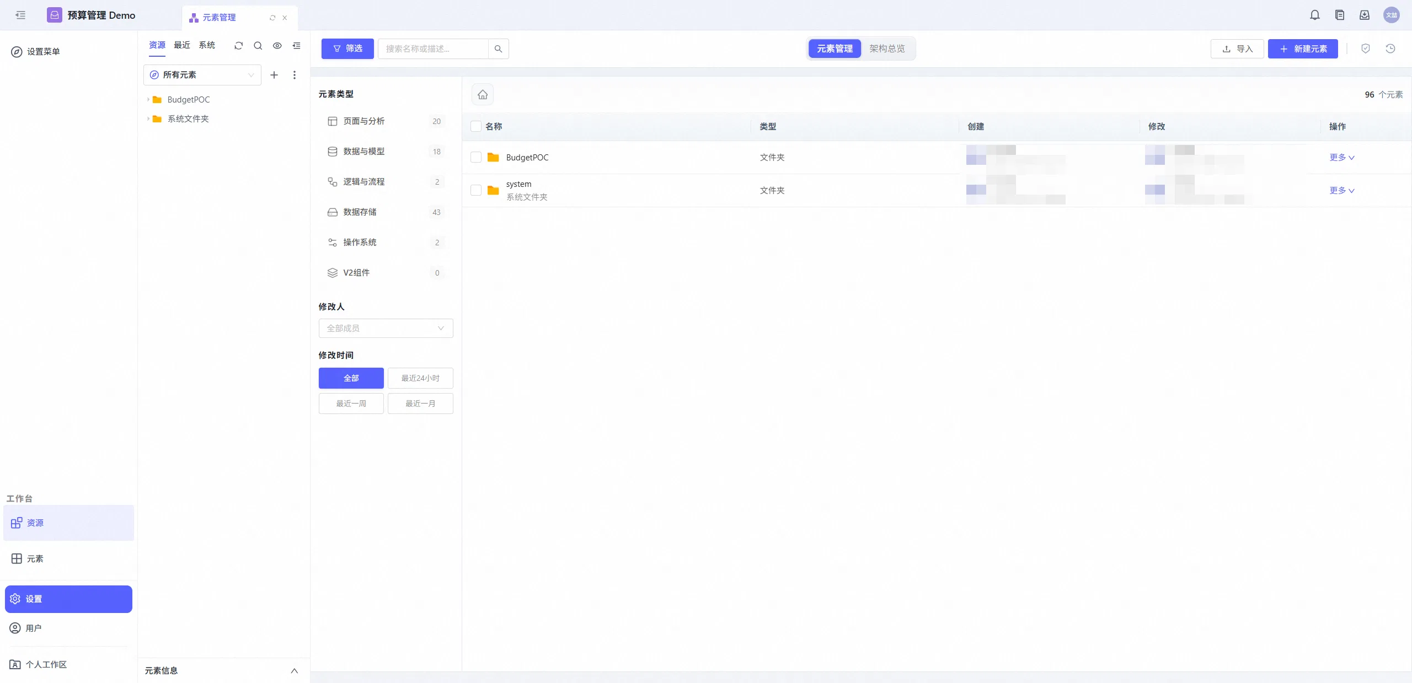The height and width of the screenshot is (683, 1412).
Task: Open 更多 menu for system row
Action: coord(1342,191)
